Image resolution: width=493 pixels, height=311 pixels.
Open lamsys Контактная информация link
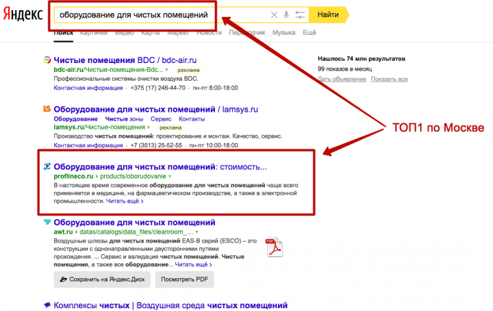(x=88, y=145)
